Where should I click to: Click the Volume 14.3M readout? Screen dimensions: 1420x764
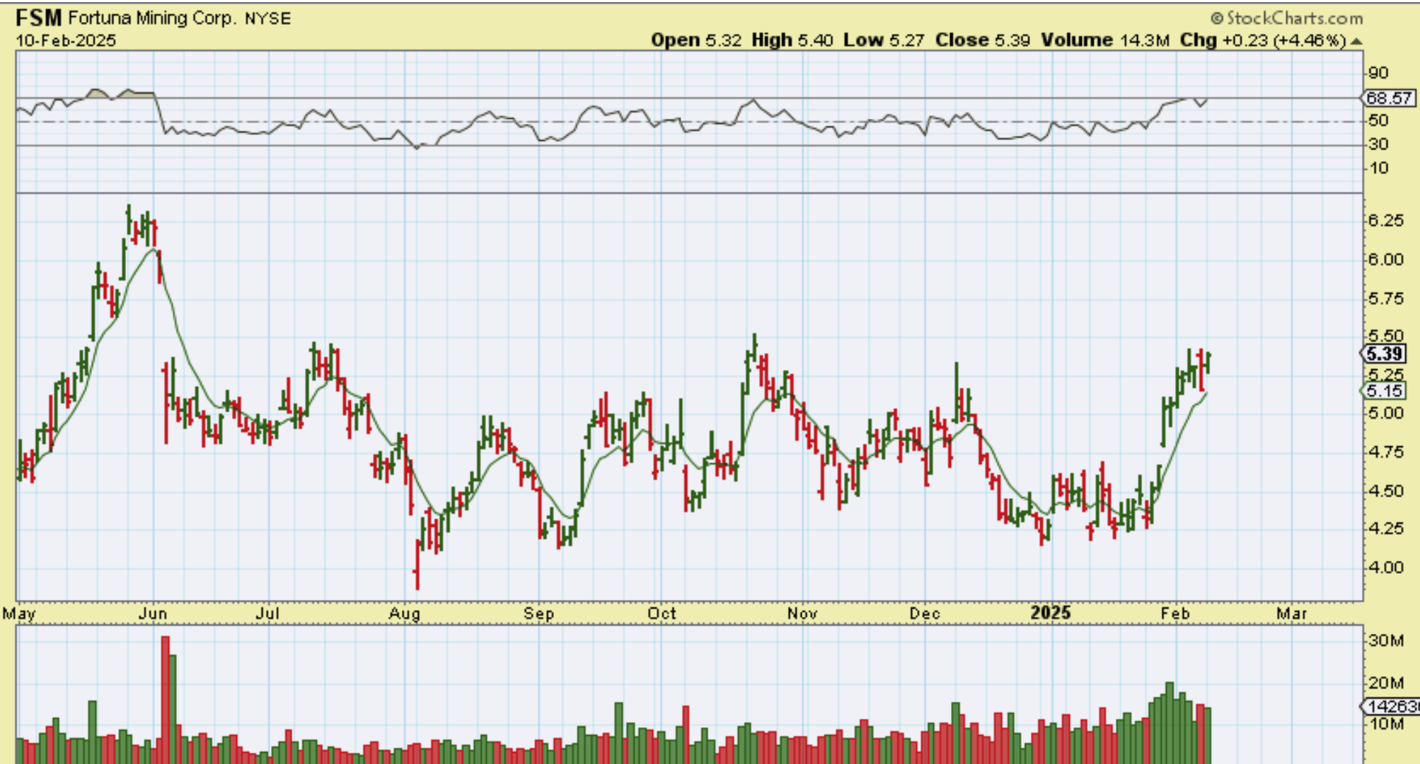tap(1104, 40)
